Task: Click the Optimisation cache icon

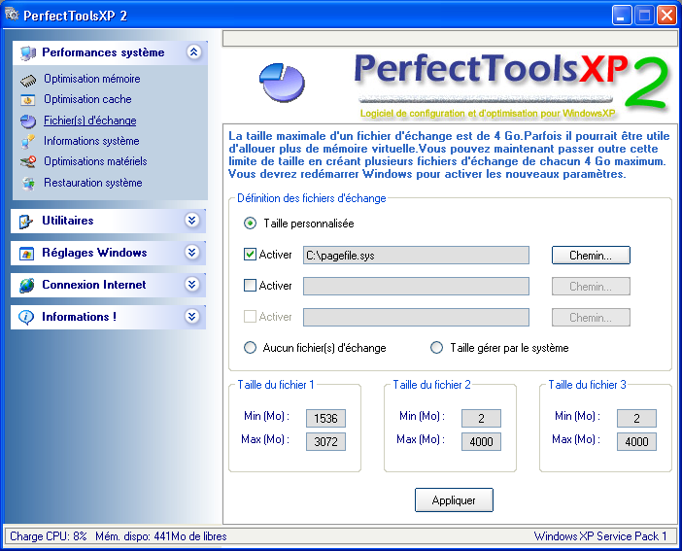Action: point(28,100)
